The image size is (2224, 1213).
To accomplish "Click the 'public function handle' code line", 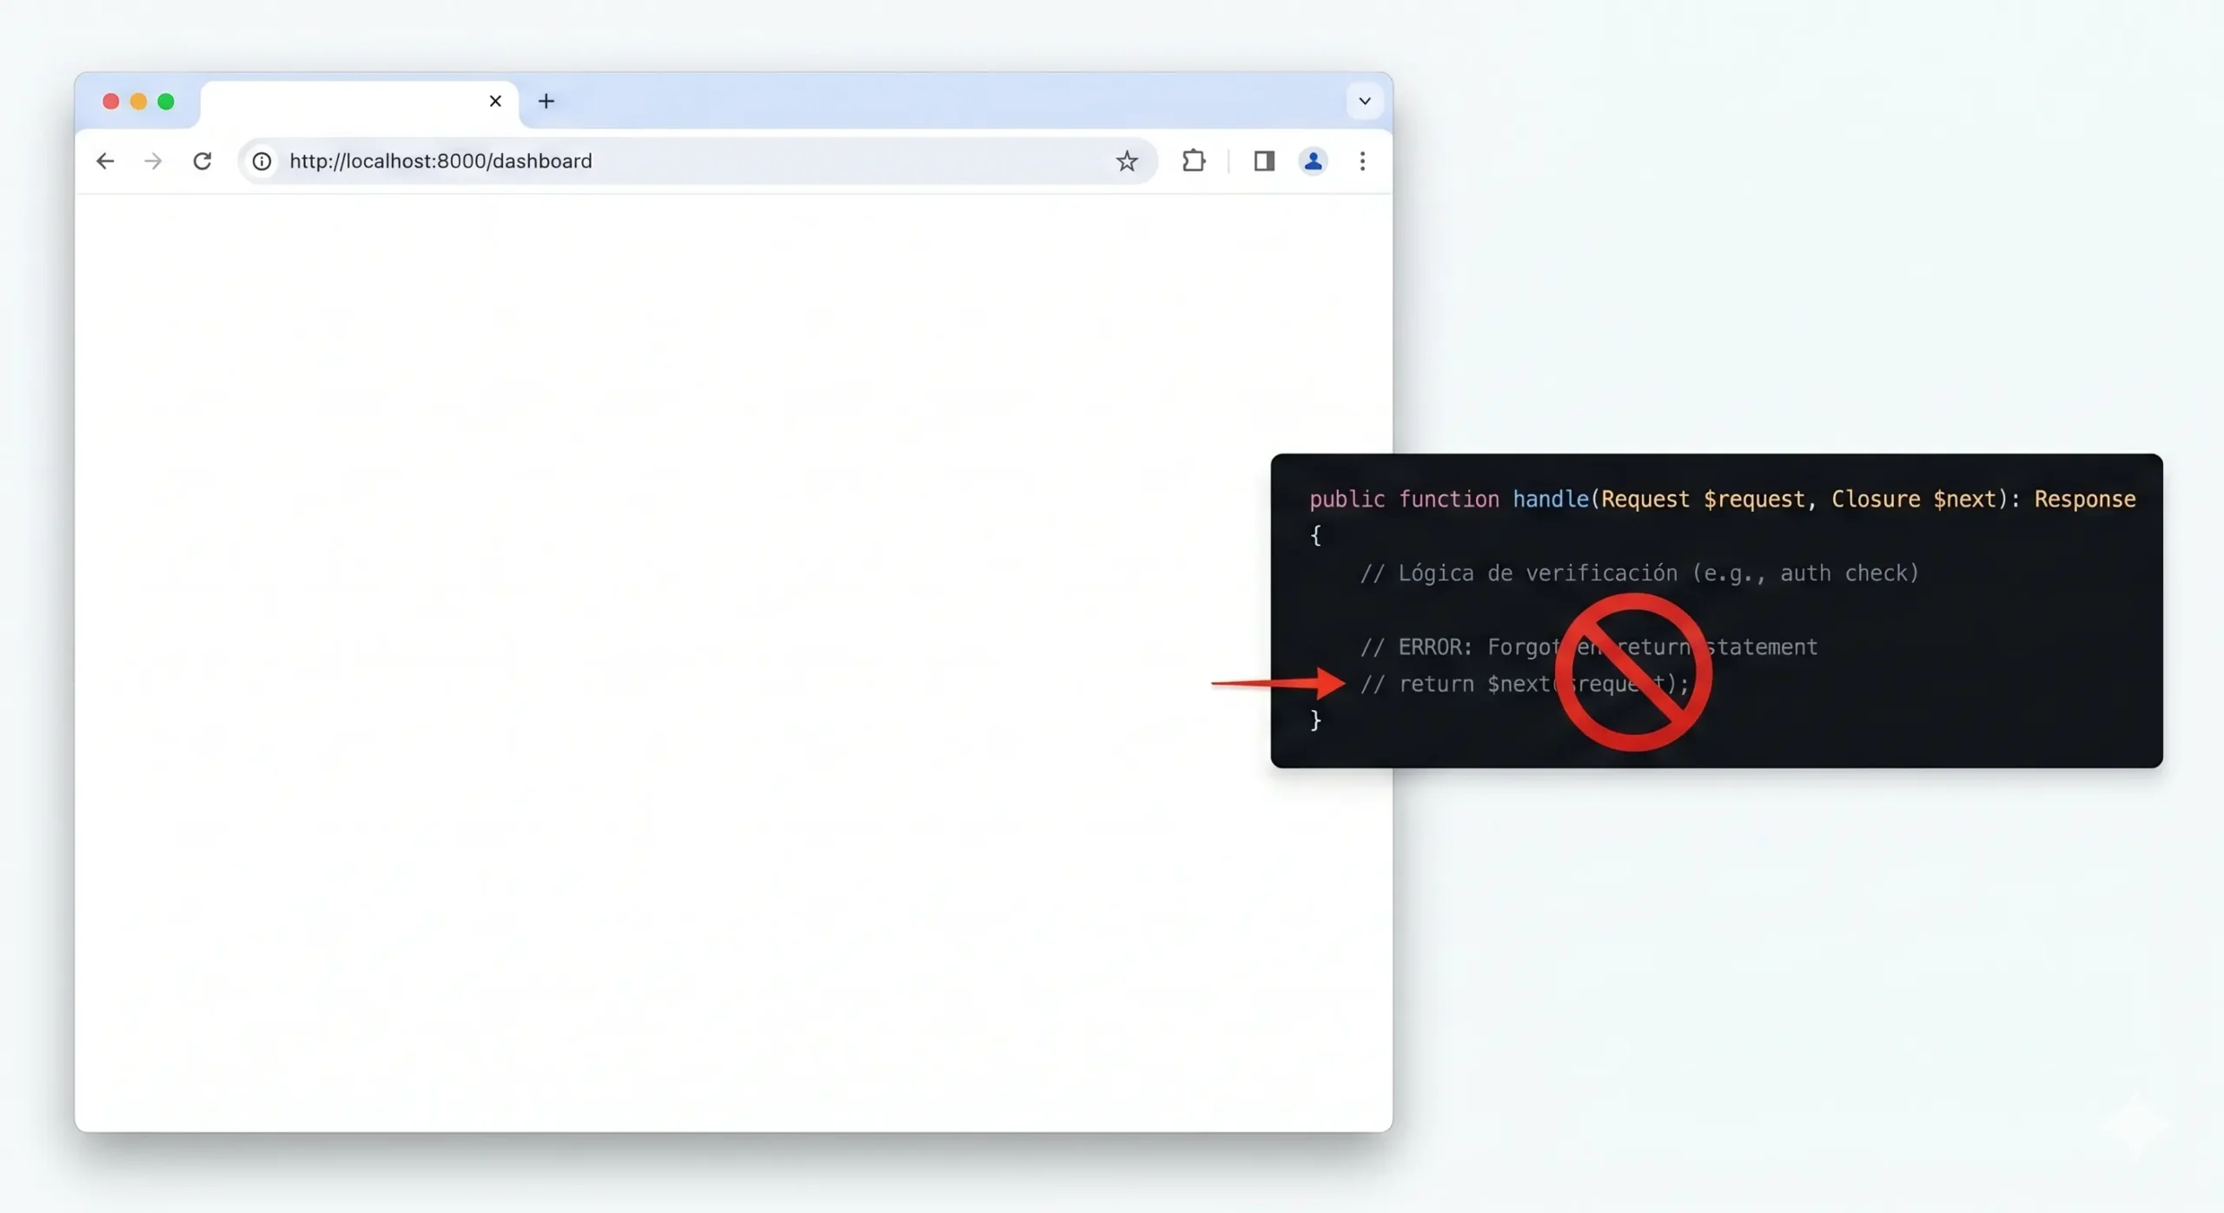I will tap(1722, 499).
